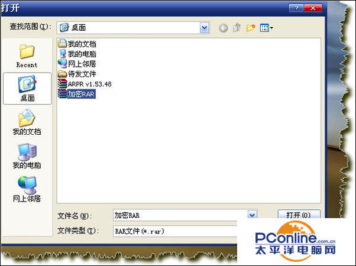
Task: Click inside the 文件名 text field
Action: tap(177, 215)
